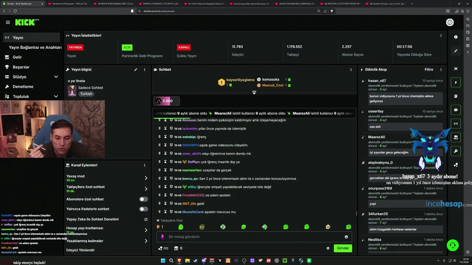The width and height of the screenshot is (472, 265).
Task: Open Steam from the taskbar
Action: point(195,261)
